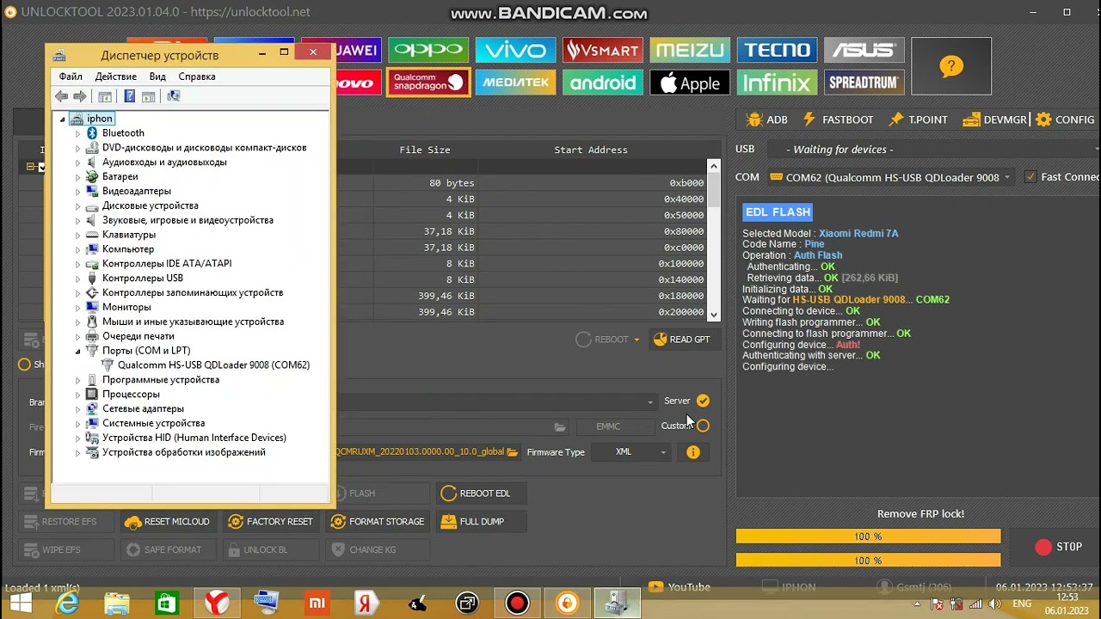1101x619 pixels.
Task: Click the firmware folder browse icon
Action: click(513, 452)
